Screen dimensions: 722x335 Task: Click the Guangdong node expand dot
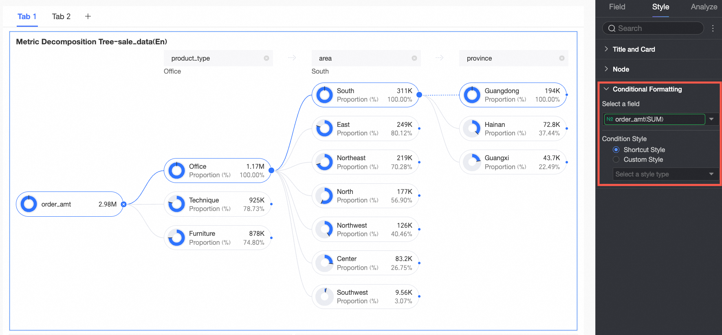(567, 95)
